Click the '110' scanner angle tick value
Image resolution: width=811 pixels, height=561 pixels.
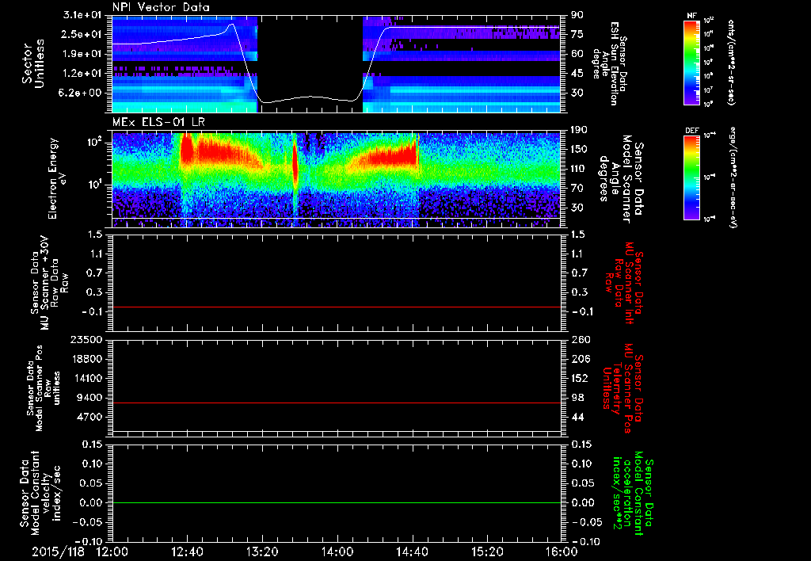pos(577,169)
